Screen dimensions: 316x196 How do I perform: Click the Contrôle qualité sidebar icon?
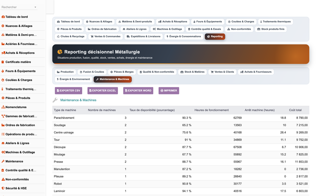(3, 170)
